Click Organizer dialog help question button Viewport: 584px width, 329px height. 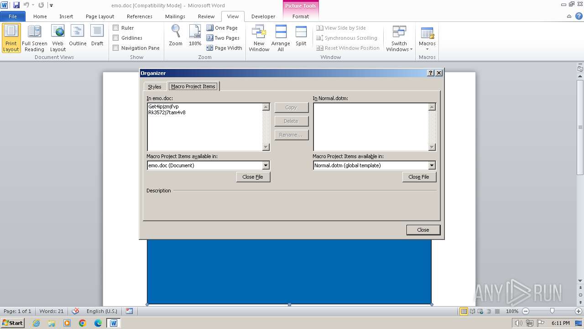(431, 73)
